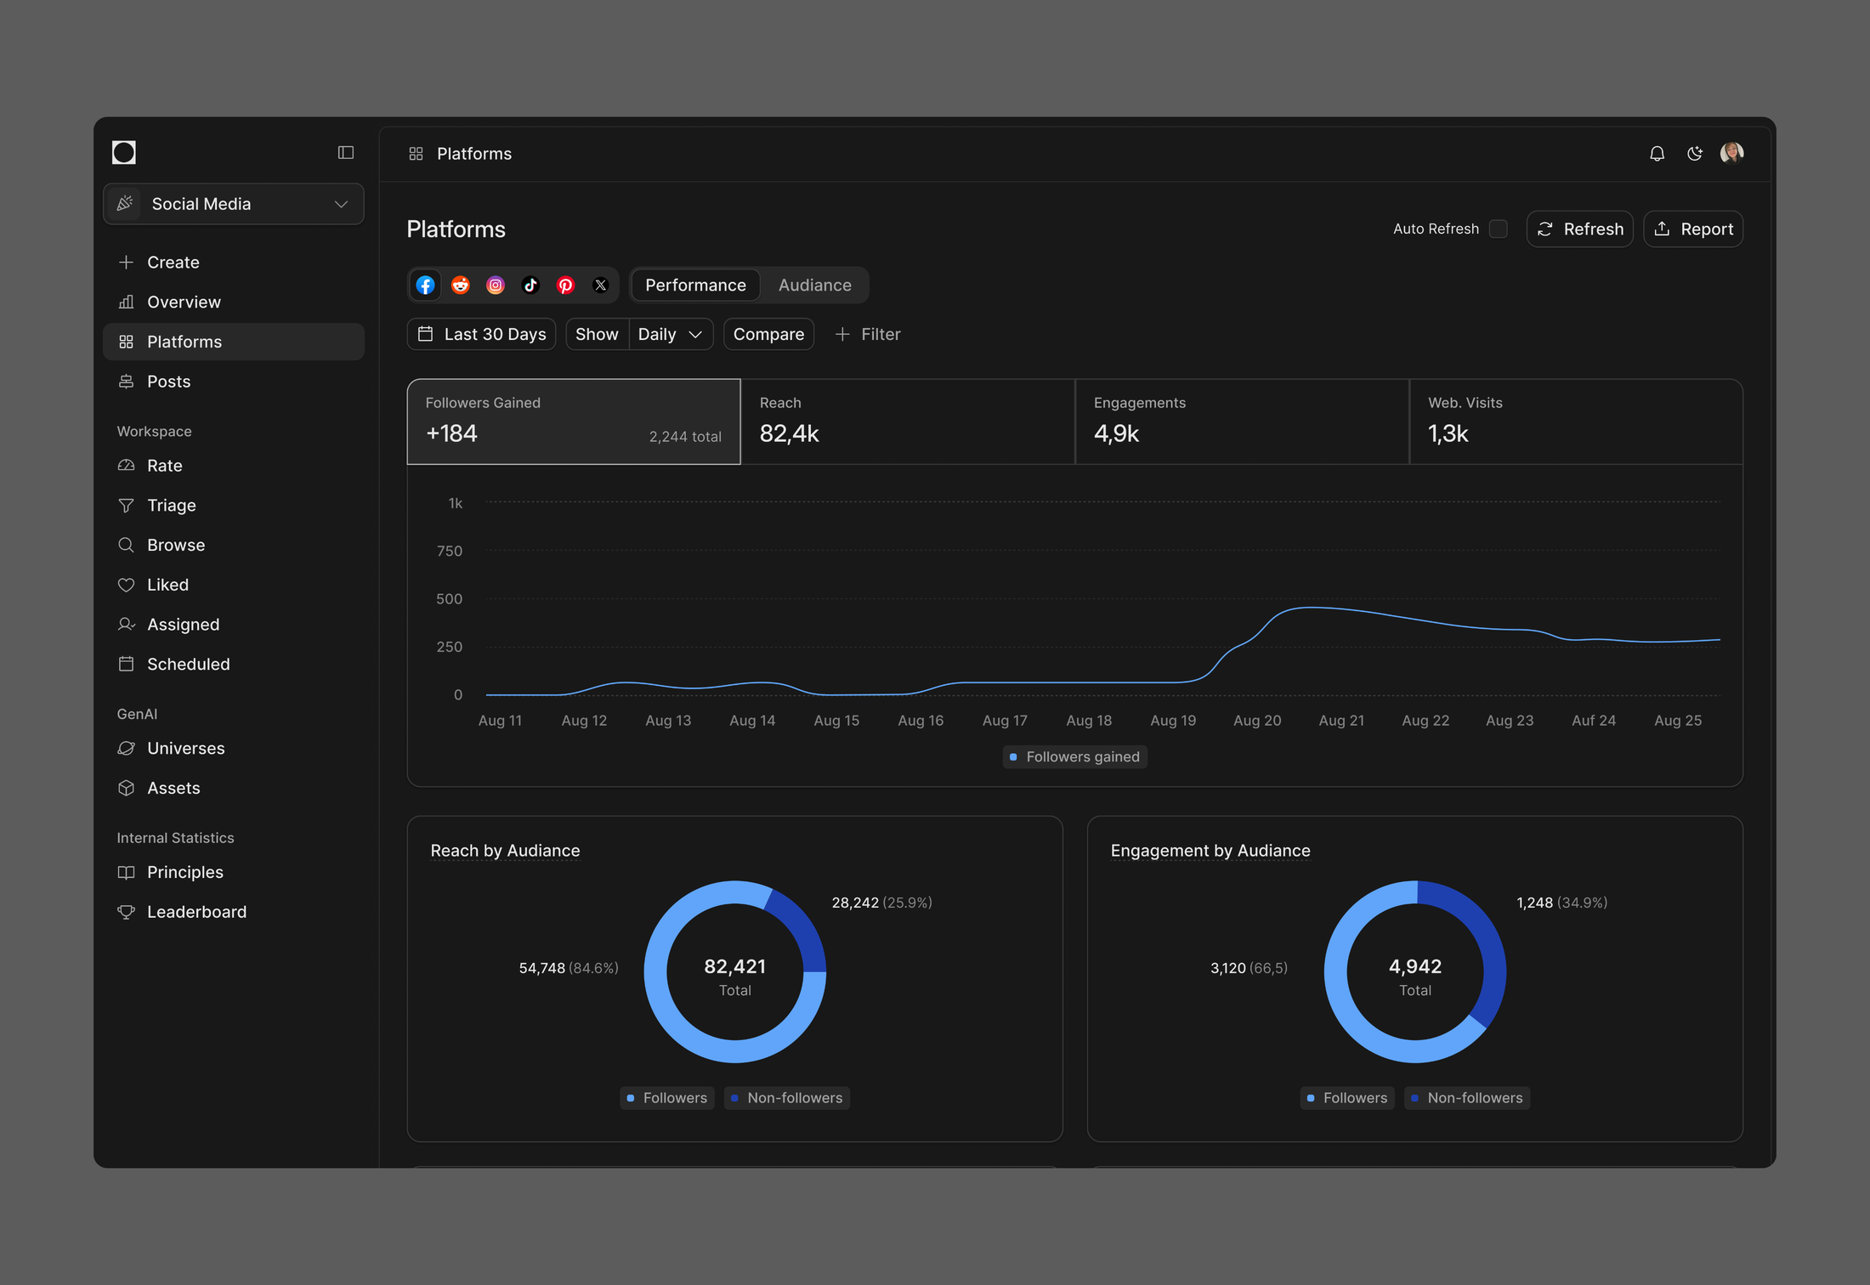Viewport: 1870px width, 1285px height.
Task: Toggle dark mode moon icon
Action: [x=1695, y=154]
